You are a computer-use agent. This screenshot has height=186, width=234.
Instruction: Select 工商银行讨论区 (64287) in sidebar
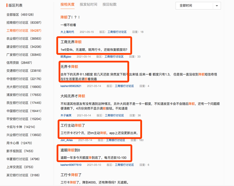tap(24, 31)
